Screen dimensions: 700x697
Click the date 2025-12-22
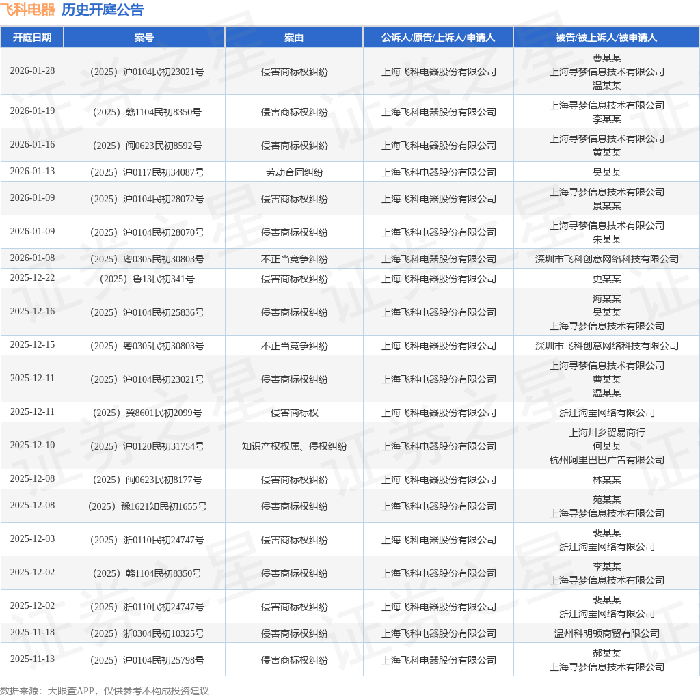point(32,278)
